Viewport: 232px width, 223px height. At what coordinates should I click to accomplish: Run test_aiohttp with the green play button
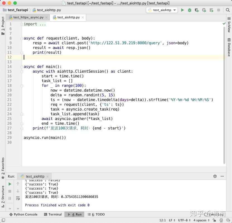pos(182,10)
